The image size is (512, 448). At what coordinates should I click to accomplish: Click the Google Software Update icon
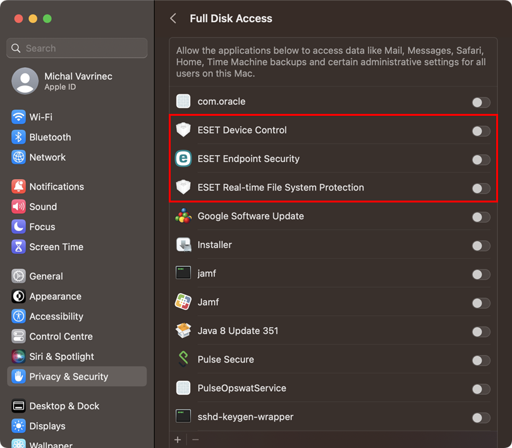click(x=183, y=216)
